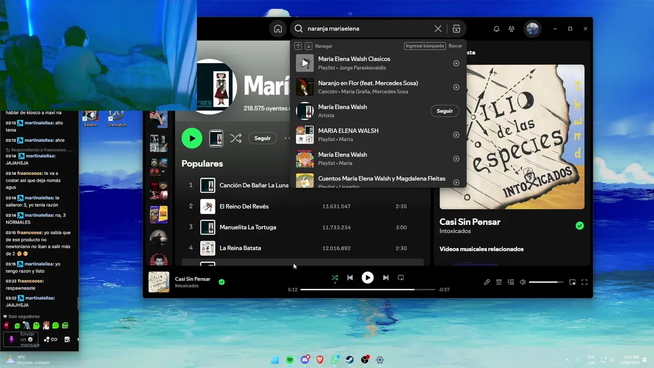
Task: Click purple microphone icon in chat box
Action: [x=11, y=339]
